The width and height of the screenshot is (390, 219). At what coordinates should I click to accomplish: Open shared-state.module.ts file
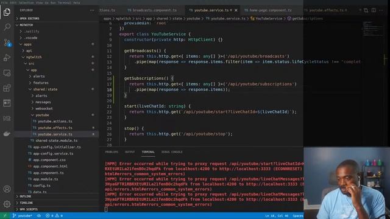pyautogui.click(x=57, y=141)
